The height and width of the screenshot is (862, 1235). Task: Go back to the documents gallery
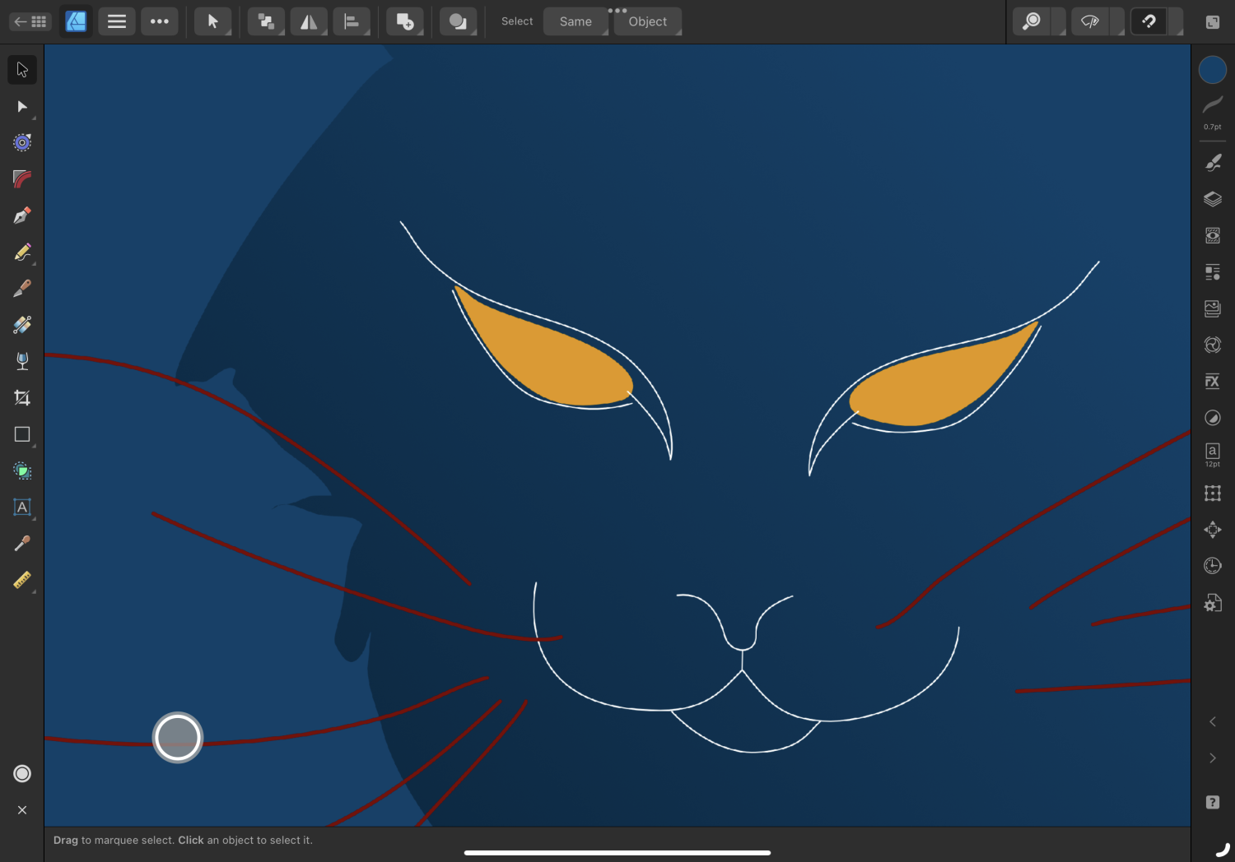[30, 21]
